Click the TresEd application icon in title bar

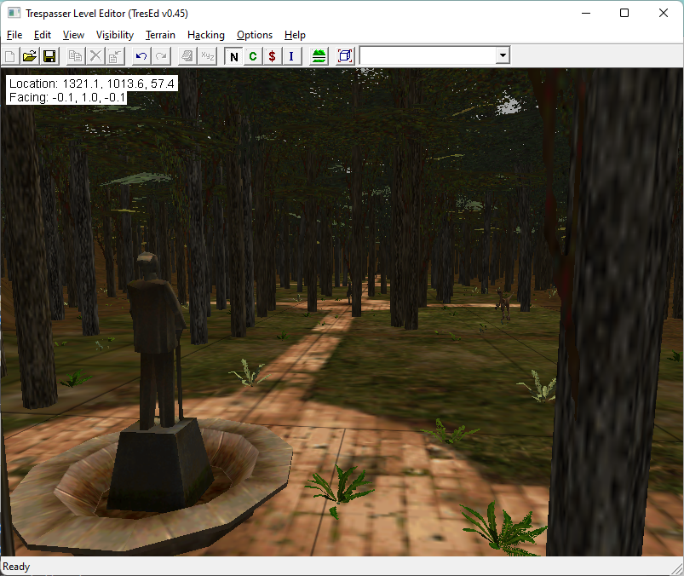coord(14,13)
